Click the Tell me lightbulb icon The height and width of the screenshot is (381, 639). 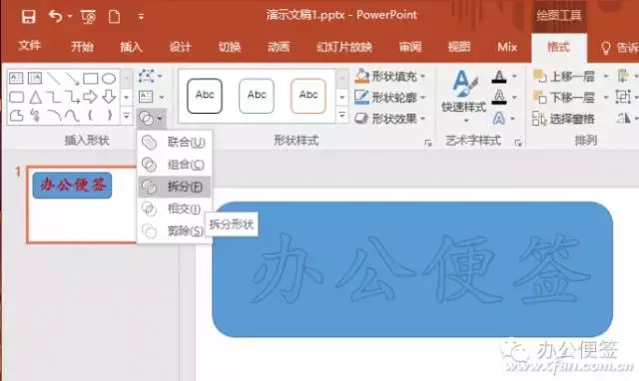606,48
